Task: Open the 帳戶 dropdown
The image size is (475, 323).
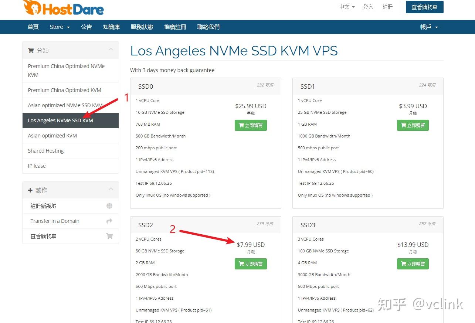Action: click(x=428, y=27)
